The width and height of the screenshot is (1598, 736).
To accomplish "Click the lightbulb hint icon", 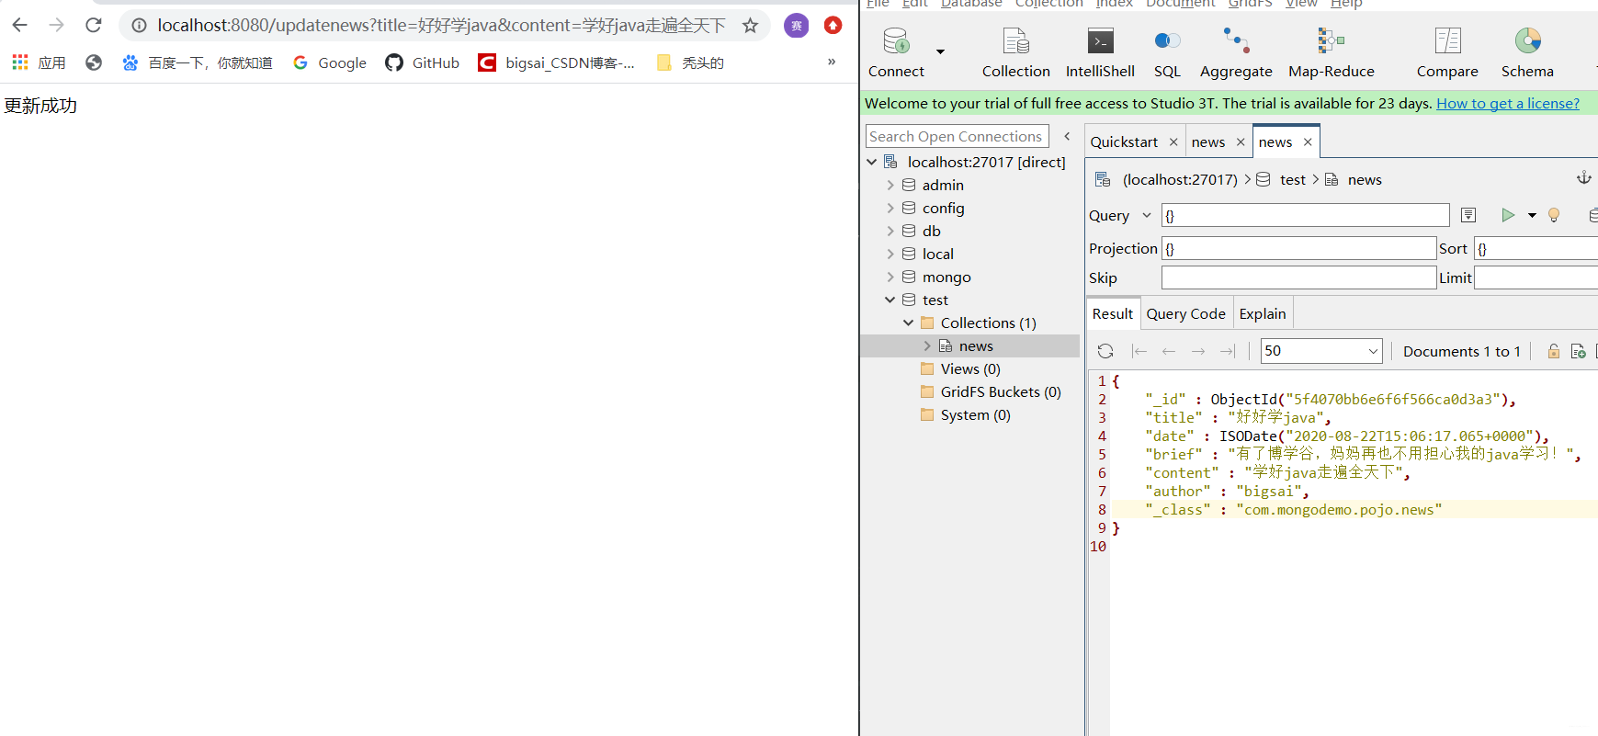I will pyautogui.click(x=1554, y=215).
